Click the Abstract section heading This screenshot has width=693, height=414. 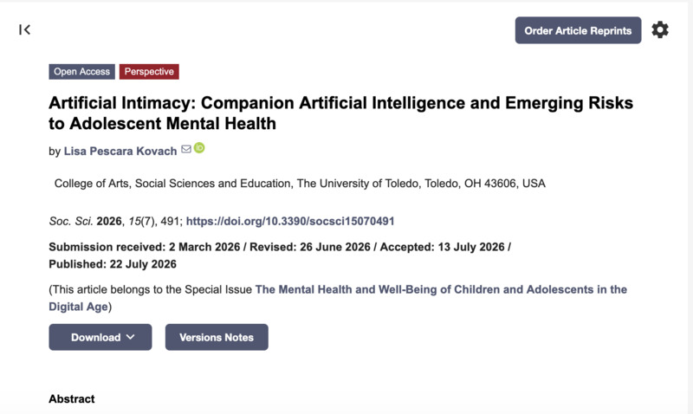click(72, 399)
